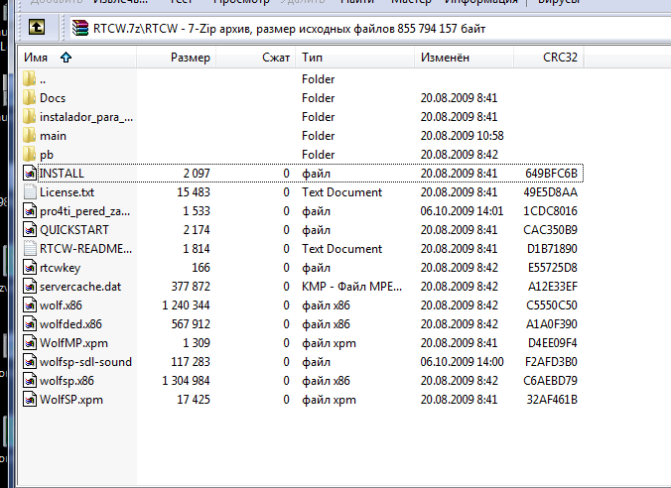Click CRC32 value '32AF461B'

552,400
